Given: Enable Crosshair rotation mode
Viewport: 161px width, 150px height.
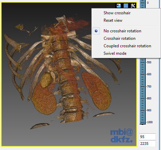Looking at the screenshot, I should (120, 38).
